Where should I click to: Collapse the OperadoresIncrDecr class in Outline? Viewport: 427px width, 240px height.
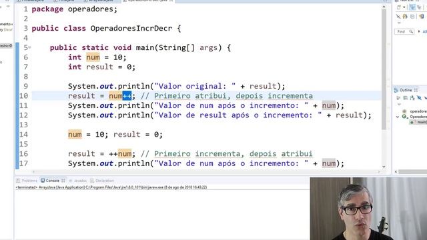(x=398, y=117)
